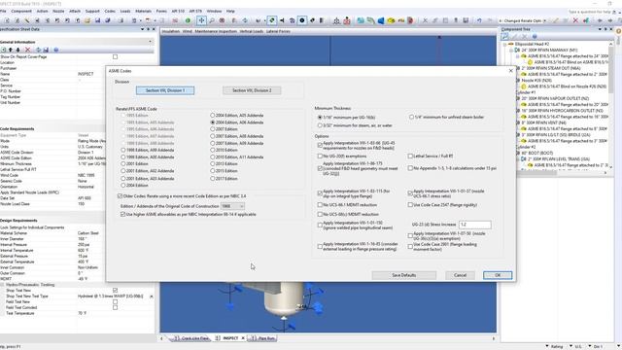Click the down arrow in General Information toolbar

(x=17, y=50)
